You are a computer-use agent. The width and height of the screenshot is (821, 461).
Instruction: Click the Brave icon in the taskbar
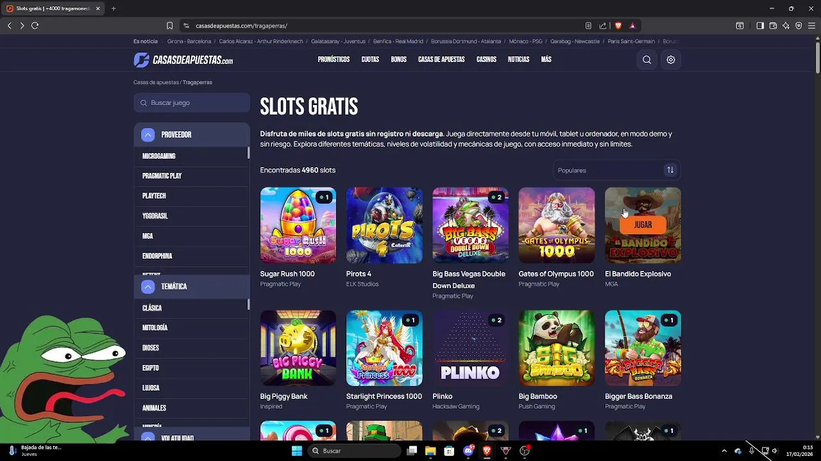tap(487, 451)
